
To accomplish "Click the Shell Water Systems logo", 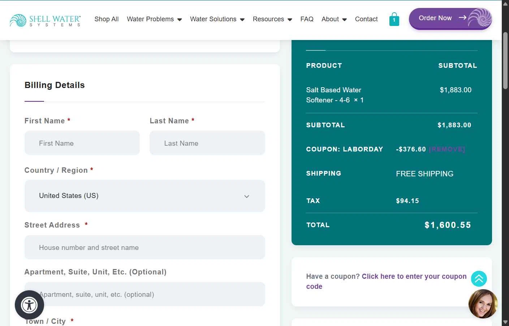I will [45, 21].
